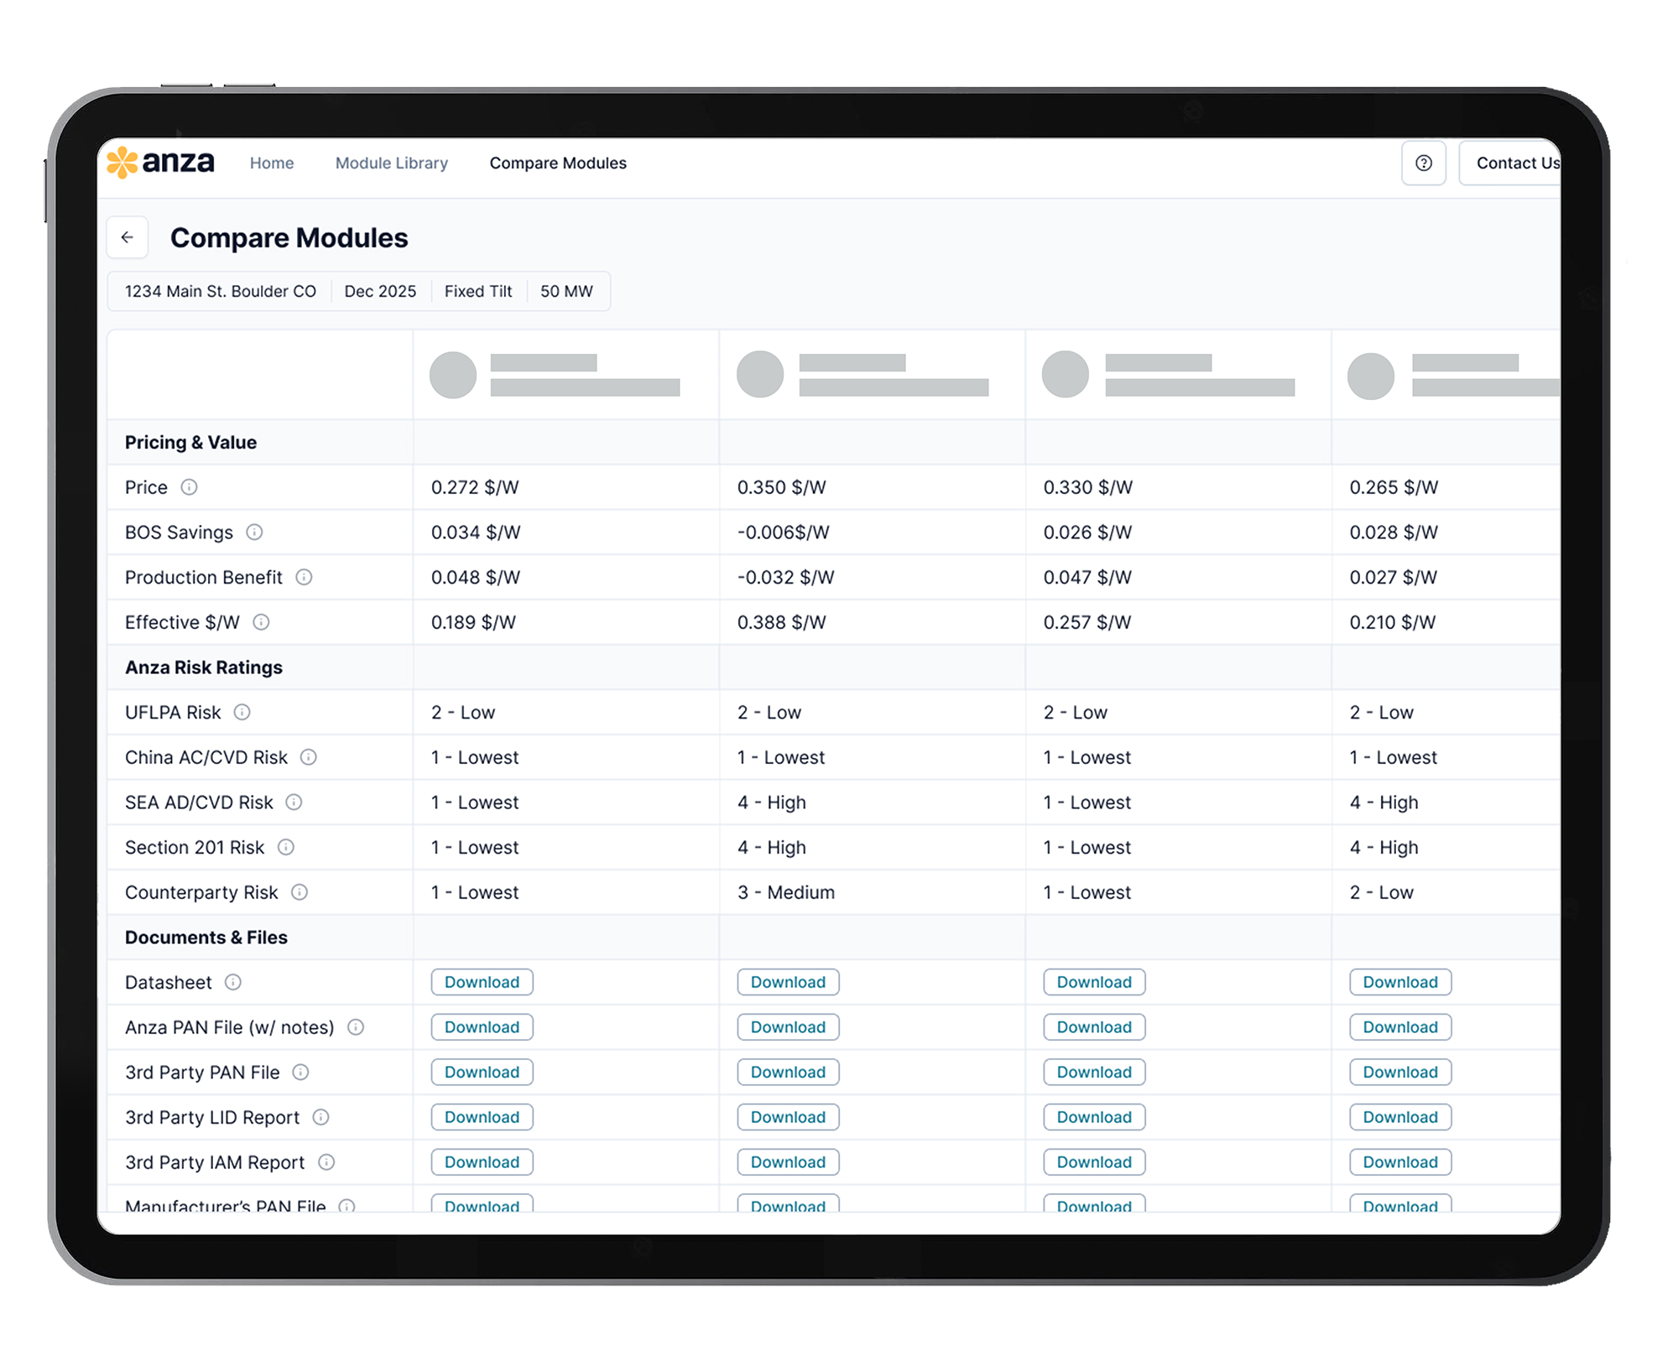This screenshot has width=1678, height=1366.
Task: Click the SEA AD/CVD Risk info icon
Action: click(x=294, y=802)
